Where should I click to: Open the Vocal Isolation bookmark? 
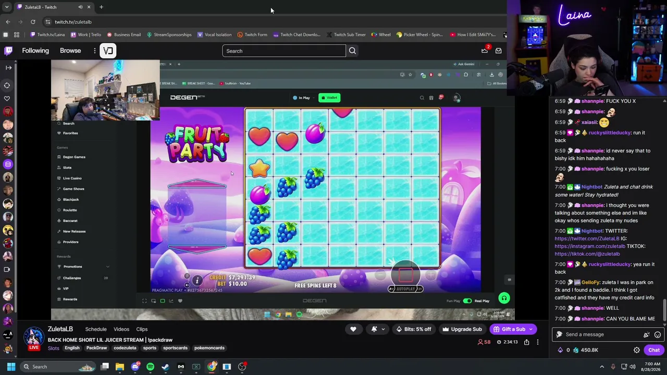[214, 35]
